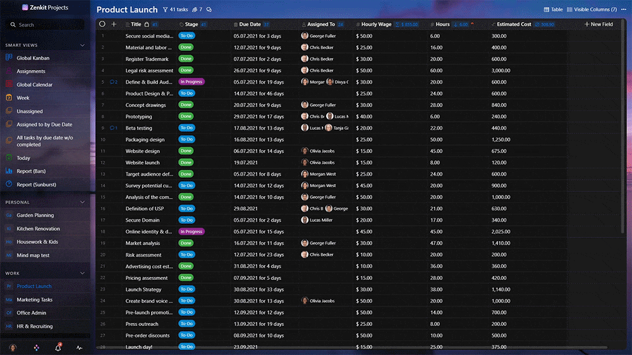Open the Zenkit apps switcher icon
Image resolution: width=632 pixels, height=355 pixels.
(x=35, y=347)
